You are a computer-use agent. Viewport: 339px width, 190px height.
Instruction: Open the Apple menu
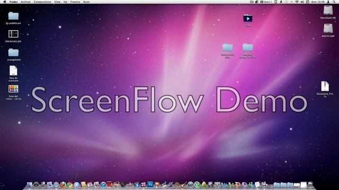point(5,2)
